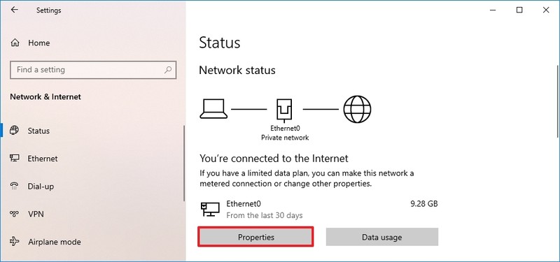Click the Home house icon
Screen dimensions: 560x262
[x=15, y=43]
